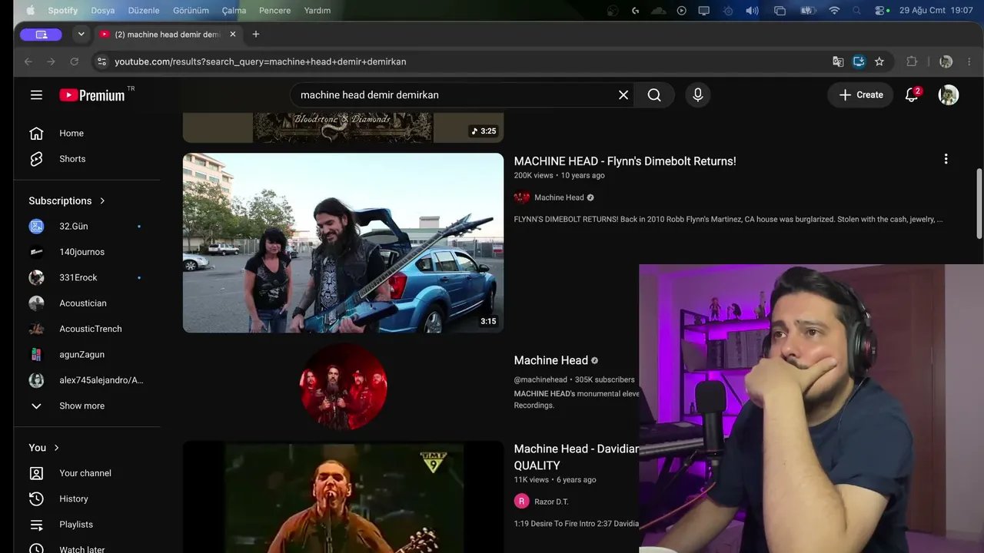Expand Subscriptions section chevron
984x553 pixels.
[x=102, y=200]
